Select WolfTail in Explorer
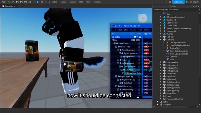Screen dimensions: 201x113 (x=170, y=34)
